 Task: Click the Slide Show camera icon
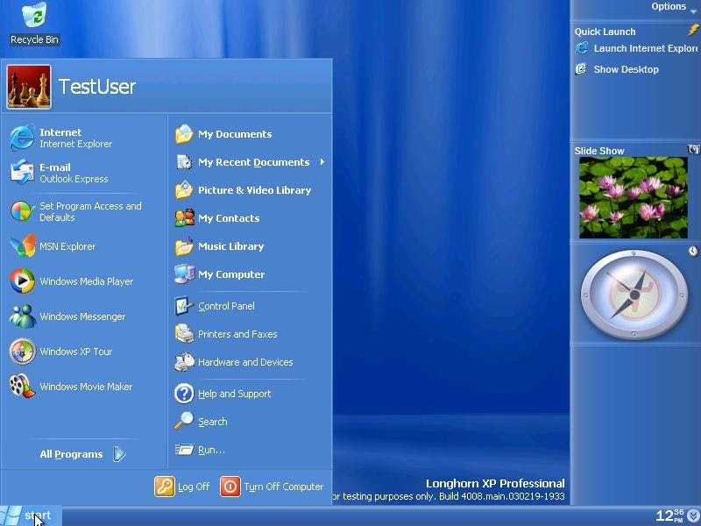[x=693, y=149]
